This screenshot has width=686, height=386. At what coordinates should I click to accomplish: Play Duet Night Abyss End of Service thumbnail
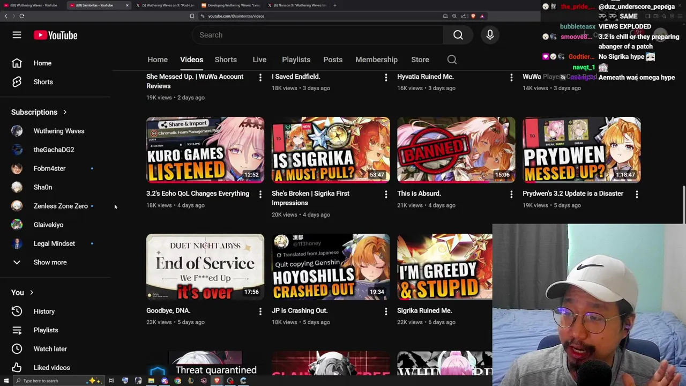click(205, 267)
